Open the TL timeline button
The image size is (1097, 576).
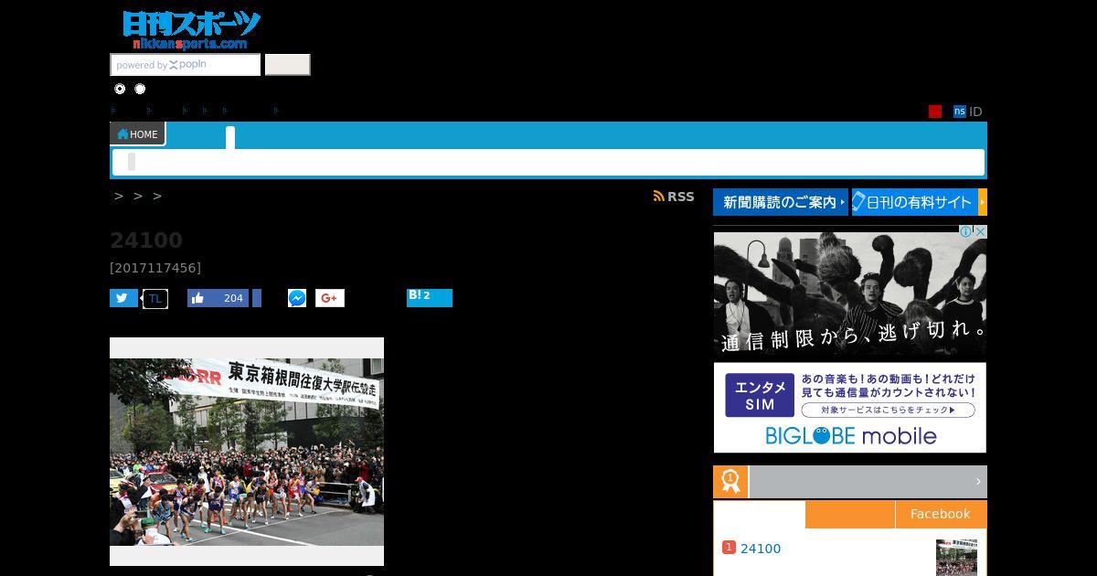tap(155, 299)
